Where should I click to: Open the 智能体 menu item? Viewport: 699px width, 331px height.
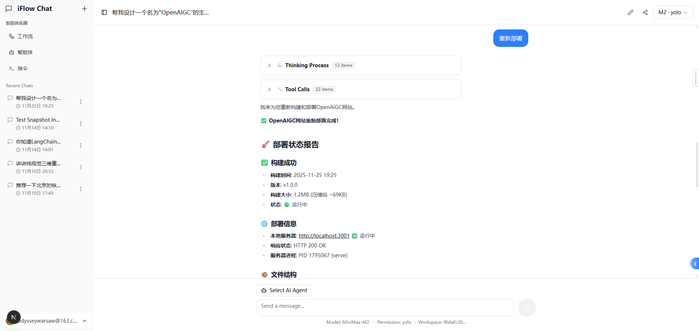pos(25,52)
